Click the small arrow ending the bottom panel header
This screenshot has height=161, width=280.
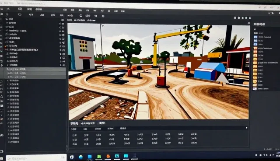click(x=247, y=128)
